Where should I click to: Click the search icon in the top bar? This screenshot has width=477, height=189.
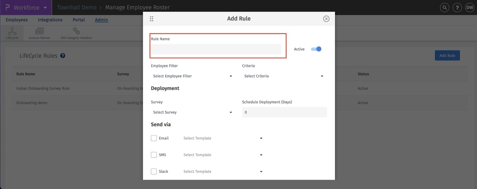coord(444,7)
